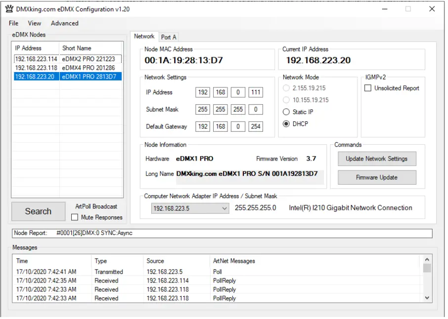Click the Default Gateway second octet field

[x=220, y=127]
